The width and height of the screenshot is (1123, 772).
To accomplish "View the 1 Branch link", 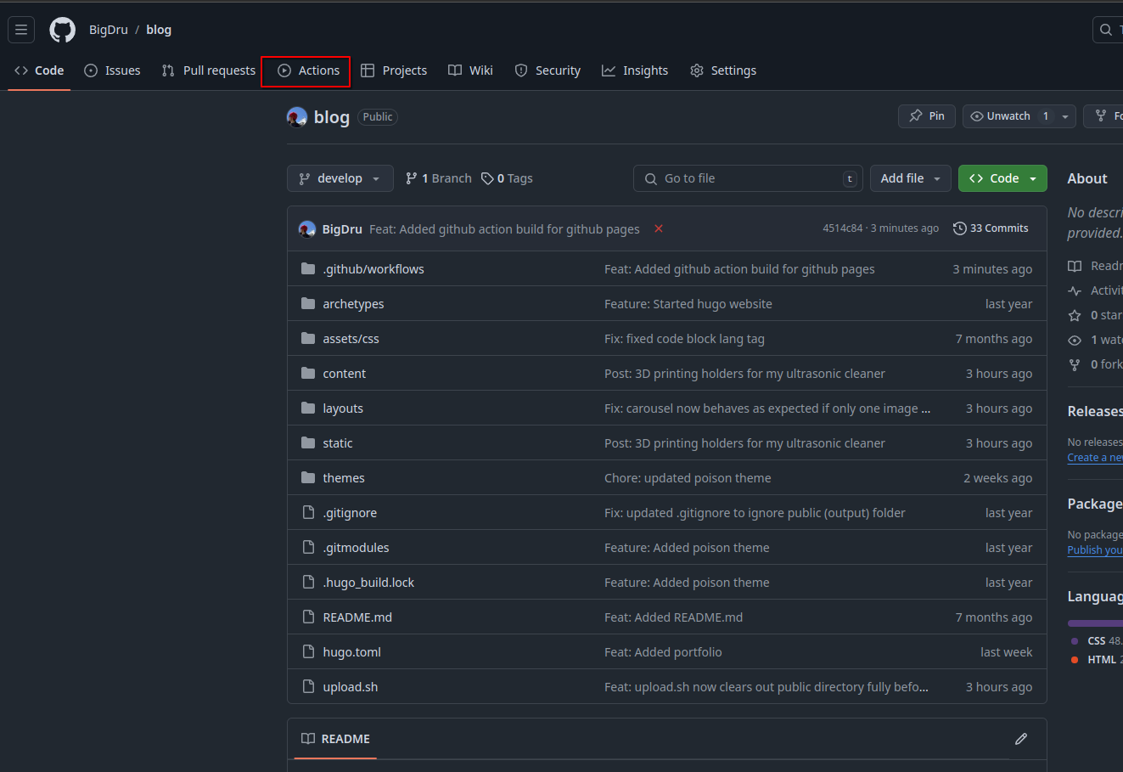I will [439, 178].
